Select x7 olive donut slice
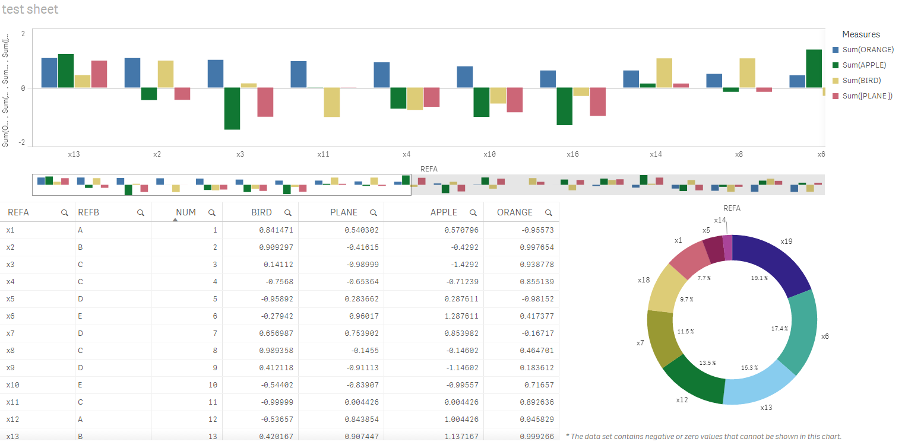905x445 pixels. [661, 339]
